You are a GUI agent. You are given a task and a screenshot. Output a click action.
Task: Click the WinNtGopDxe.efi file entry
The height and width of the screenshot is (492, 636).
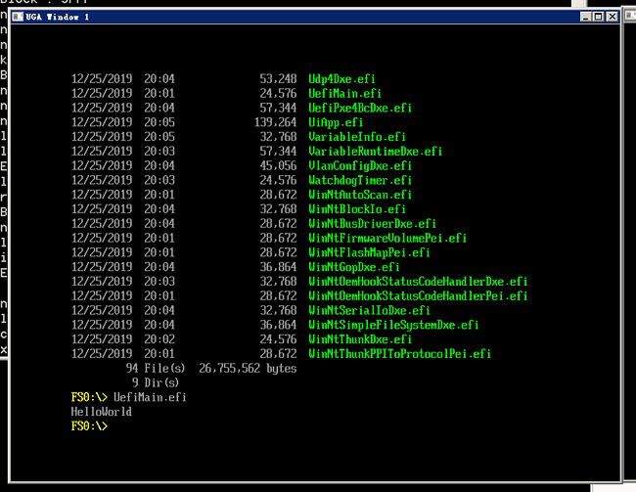click(354, 267)
